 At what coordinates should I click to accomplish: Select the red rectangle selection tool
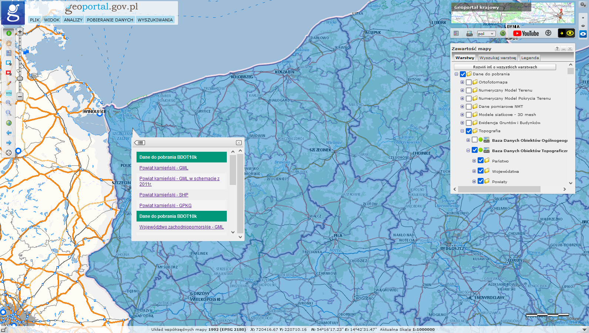pos(9,73)
